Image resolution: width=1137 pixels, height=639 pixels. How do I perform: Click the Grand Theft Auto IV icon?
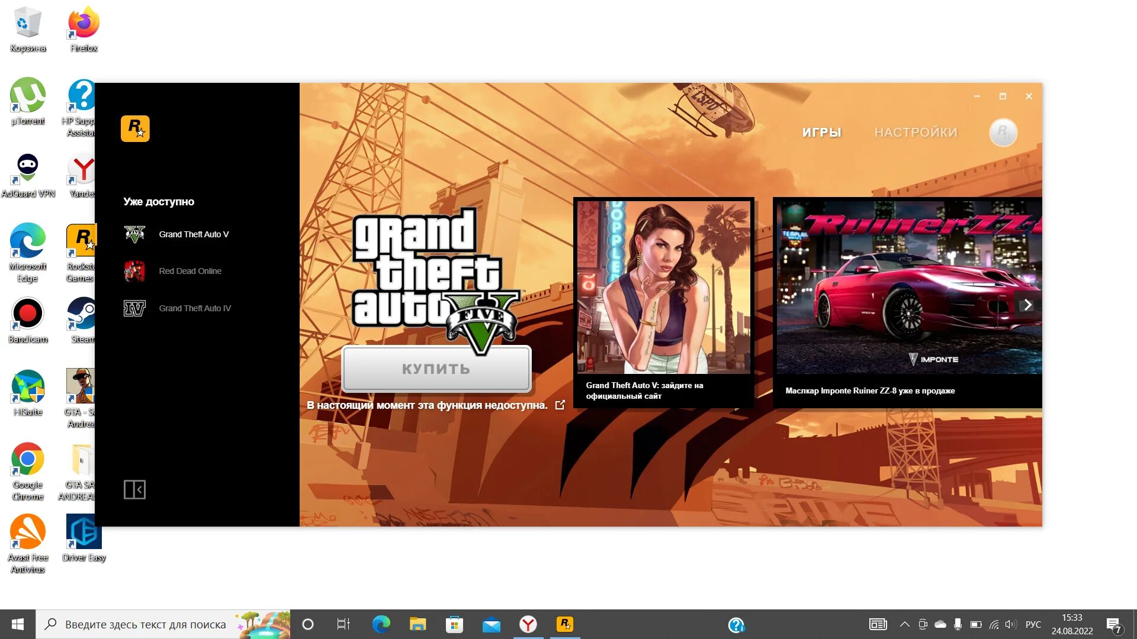tap(134, 308)
